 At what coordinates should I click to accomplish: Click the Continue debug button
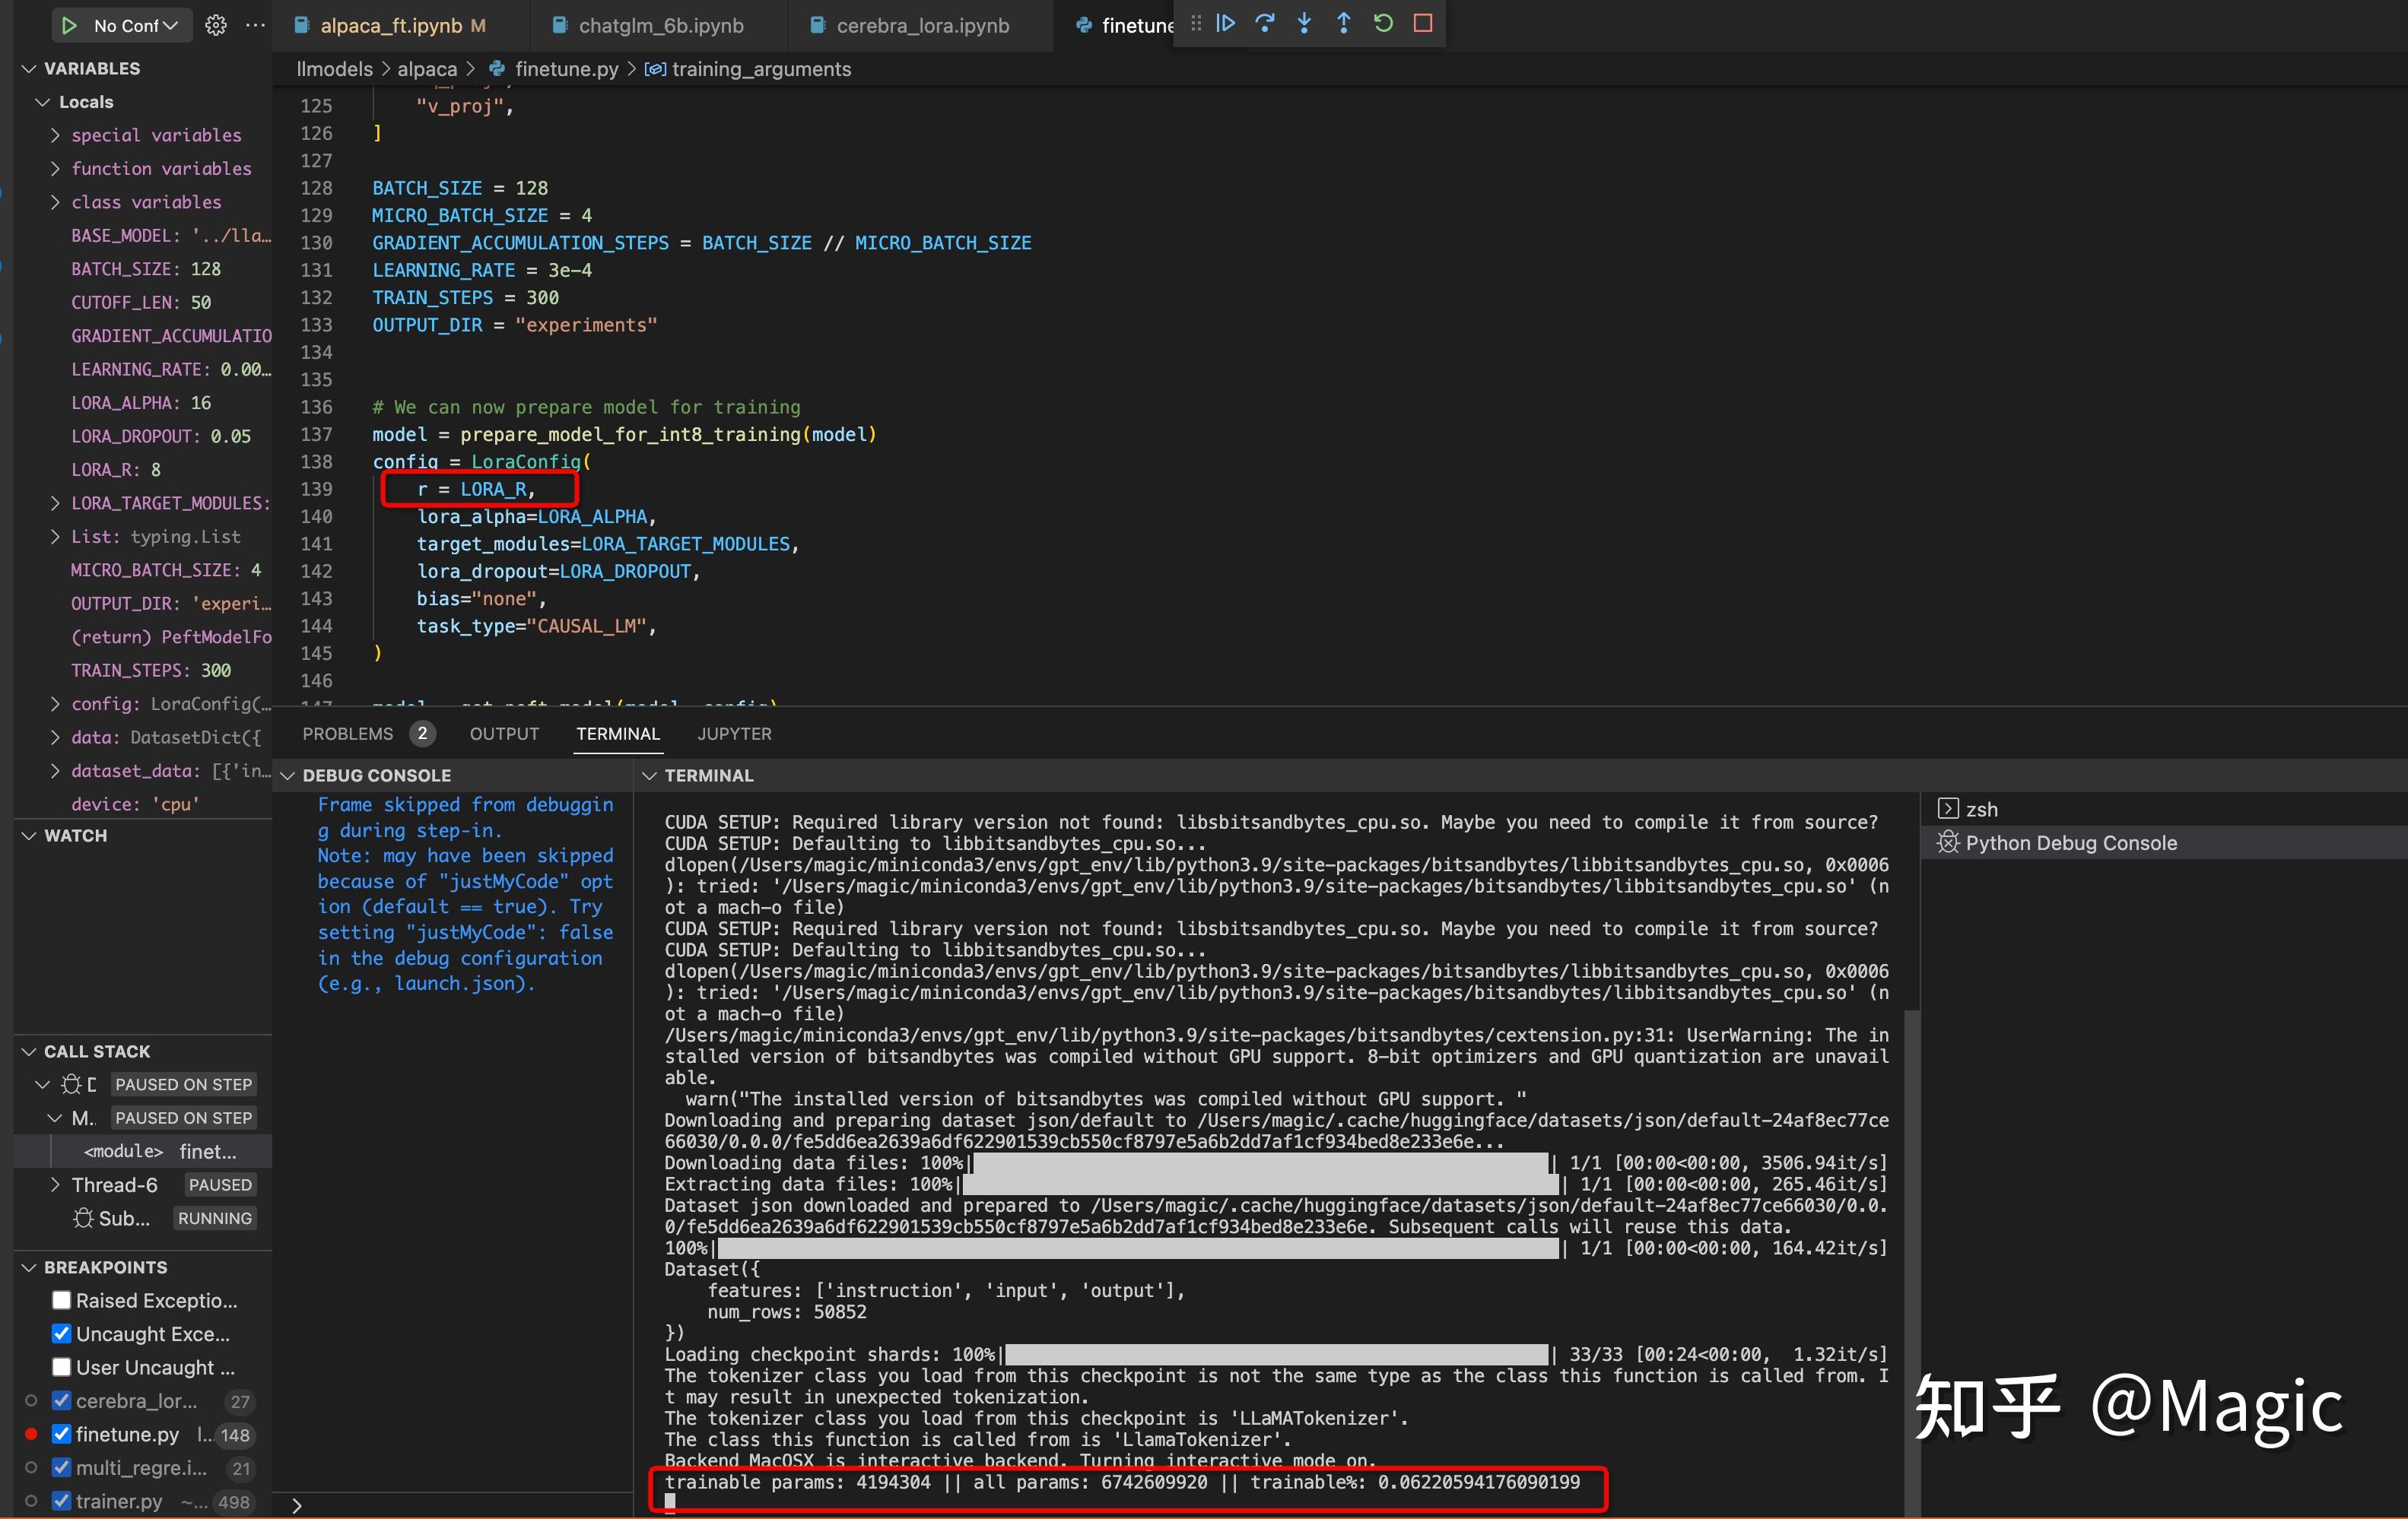(x=1225, y=23)
